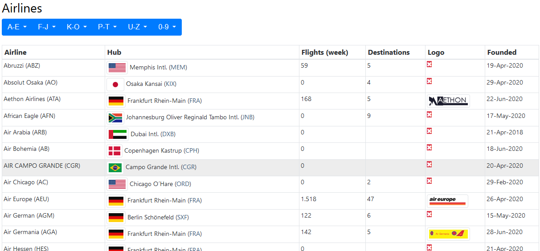Open the 0-9 dropdown
Screen dimensions: 540x251
click(167, 27)
